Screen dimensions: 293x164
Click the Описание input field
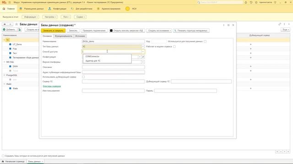[x=113, y=67]
